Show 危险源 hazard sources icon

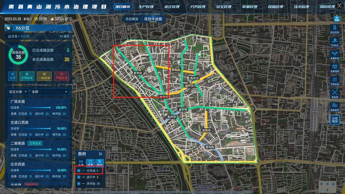point(335,94)
